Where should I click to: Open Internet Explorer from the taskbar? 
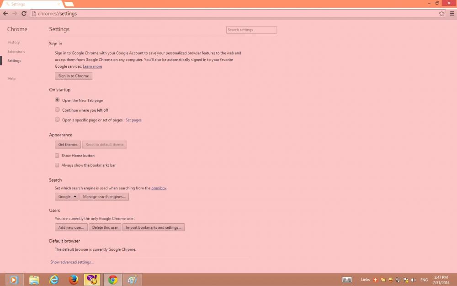54,280
